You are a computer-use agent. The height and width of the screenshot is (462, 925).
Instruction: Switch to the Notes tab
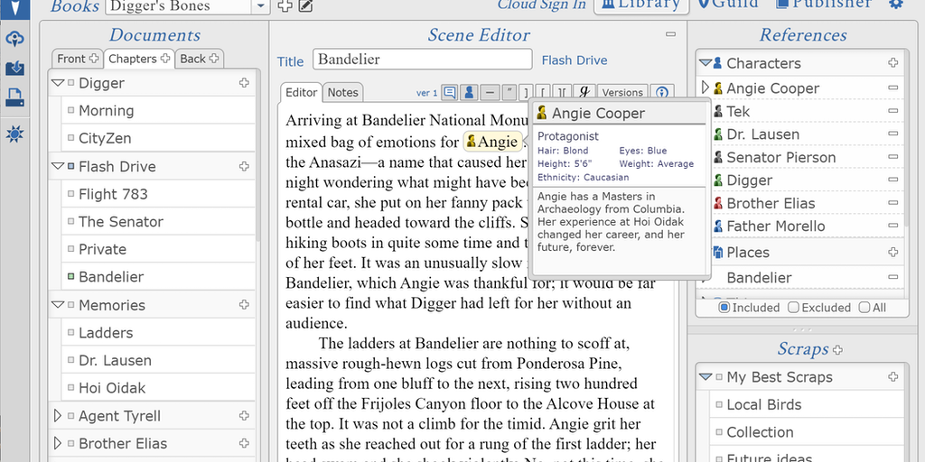(x=342, y=92)
